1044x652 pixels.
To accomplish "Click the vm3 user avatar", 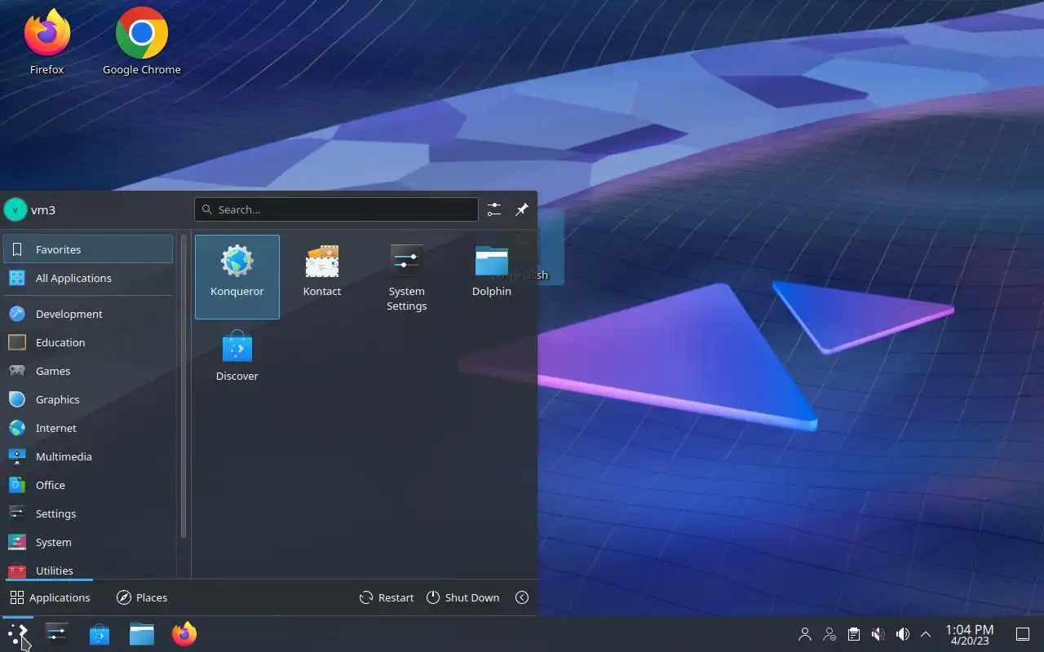I will [15, 209].
